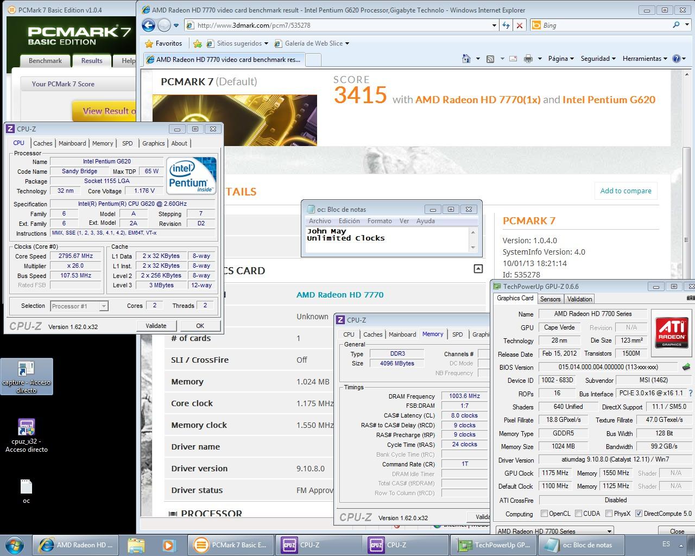Click the Bing search magnifier icon
Viewport: 695px width, 556px height.
pyautogui.click(x=676, y=25)
